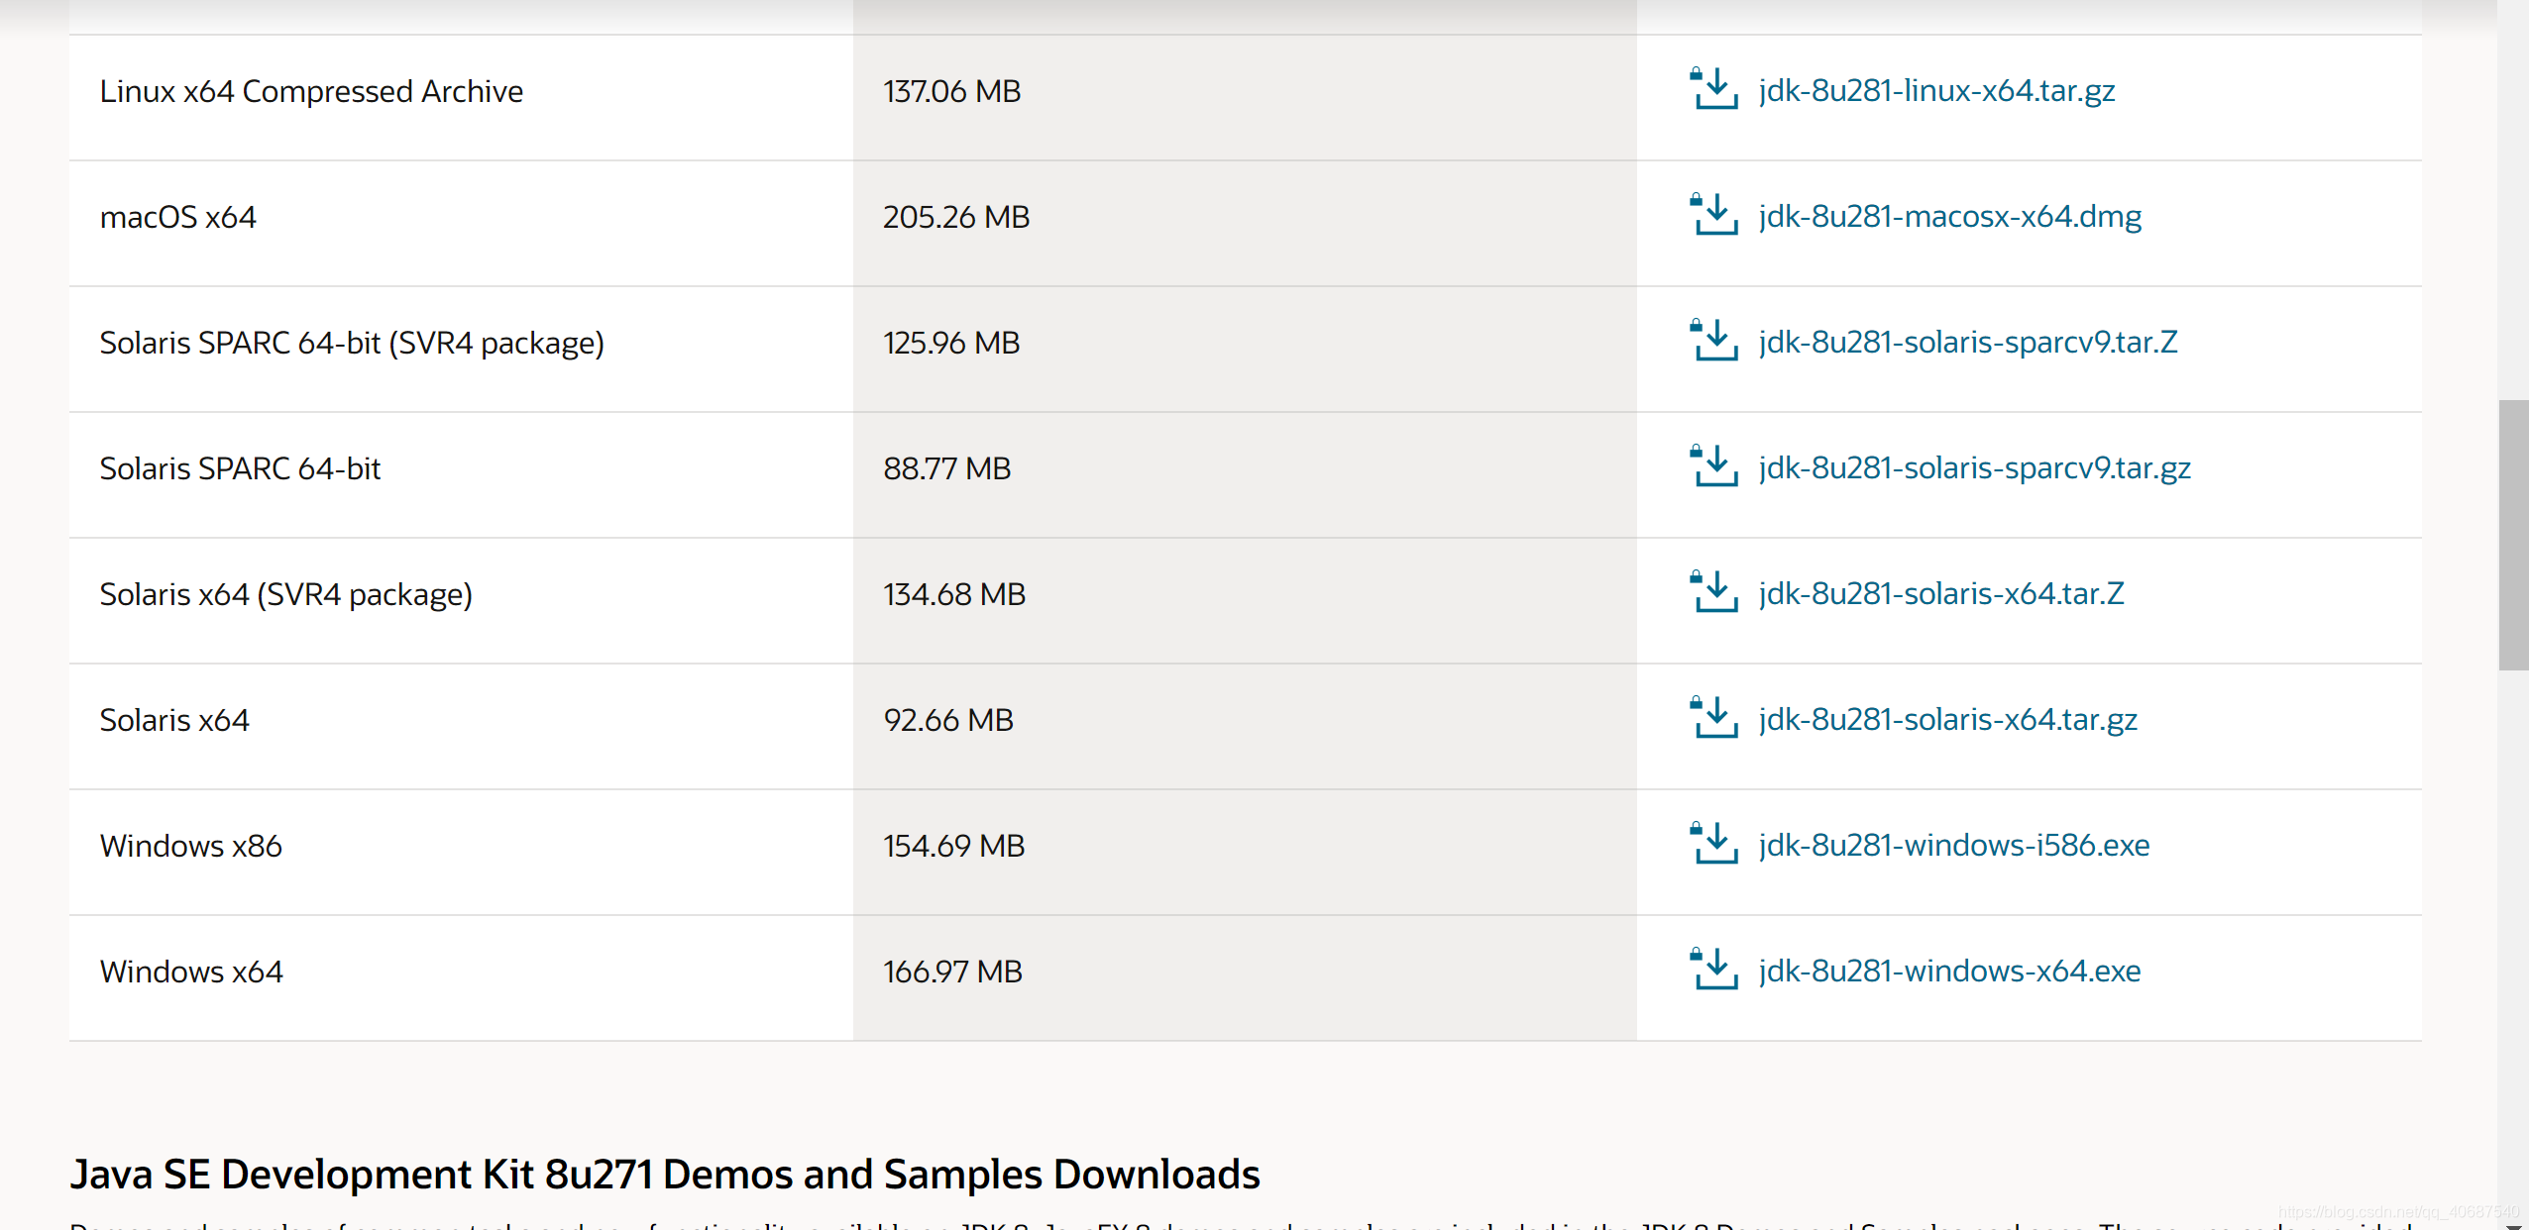Click the scrollbar down arrow

pos(2513,1224)
